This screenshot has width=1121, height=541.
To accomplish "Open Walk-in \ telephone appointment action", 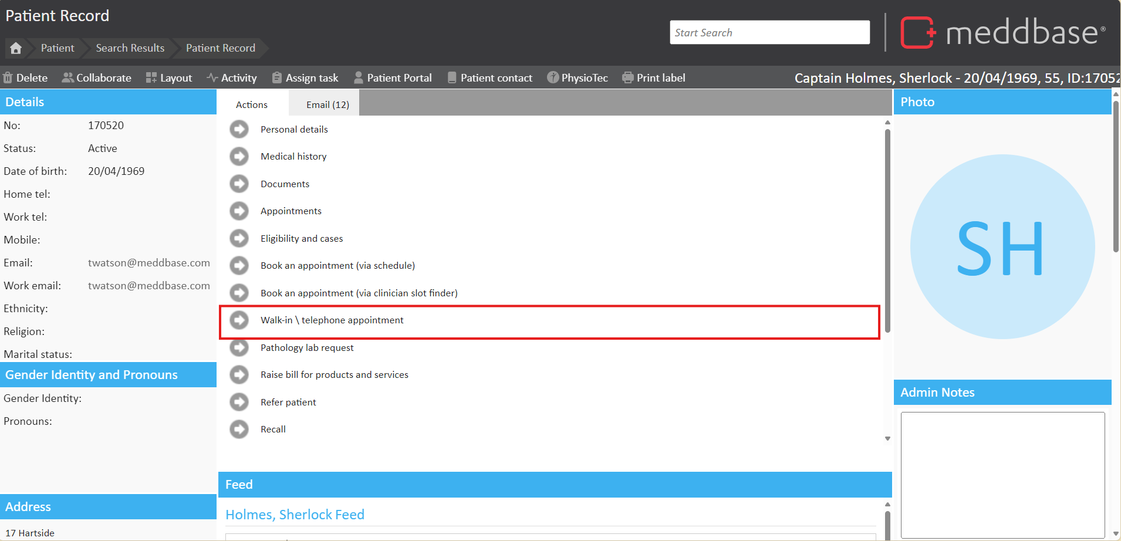I will 332,320.
